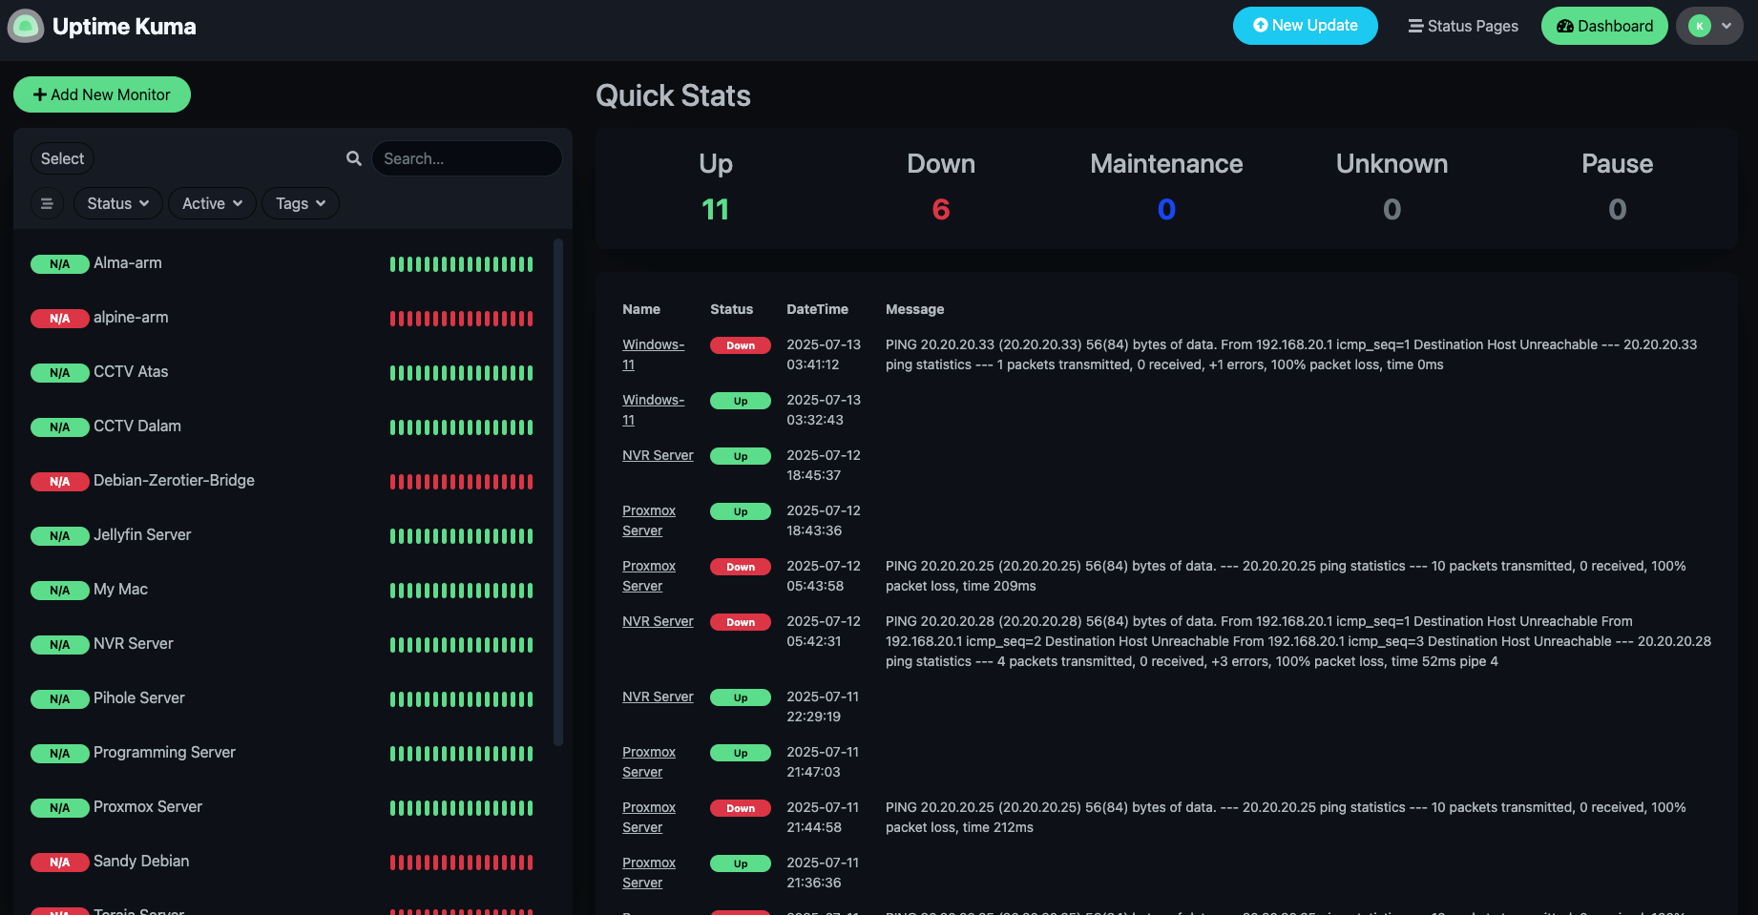This screenshot has width=1758, height=915.
Task: Click the New Update button
Action: [1305, 26]
